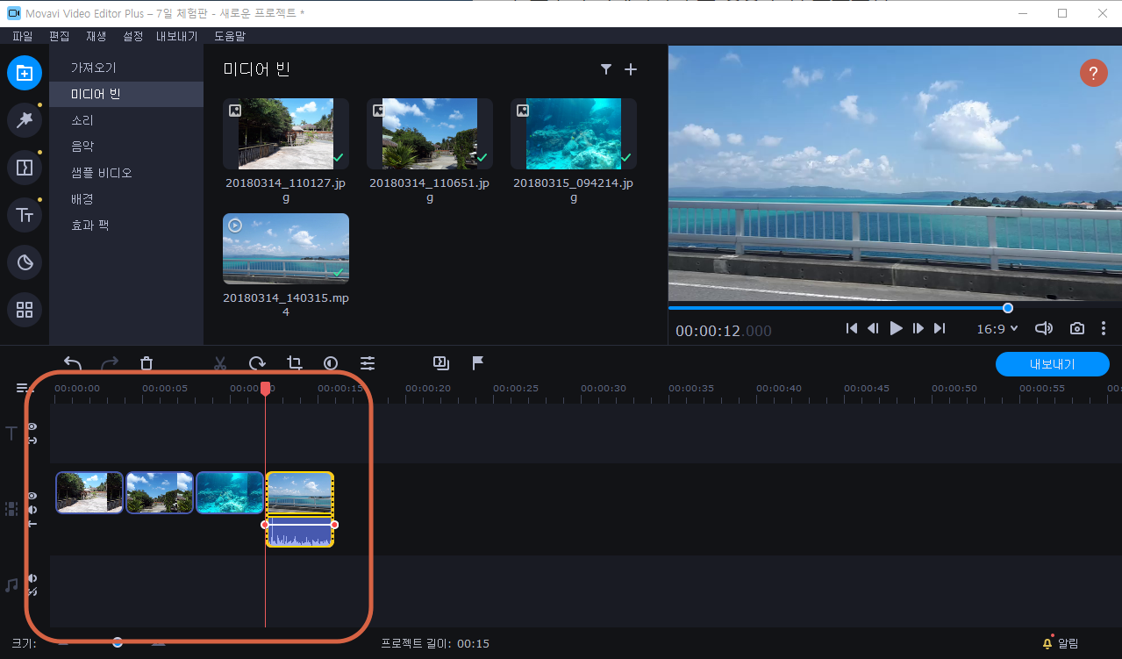Skip to the start of project
The image size is (1122, 659).
[851, 328]
